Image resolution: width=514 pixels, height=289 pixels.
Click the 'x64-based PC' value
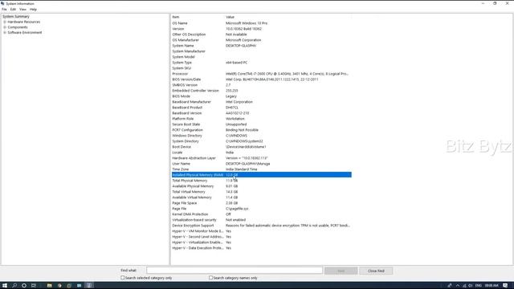click(236, 63)
